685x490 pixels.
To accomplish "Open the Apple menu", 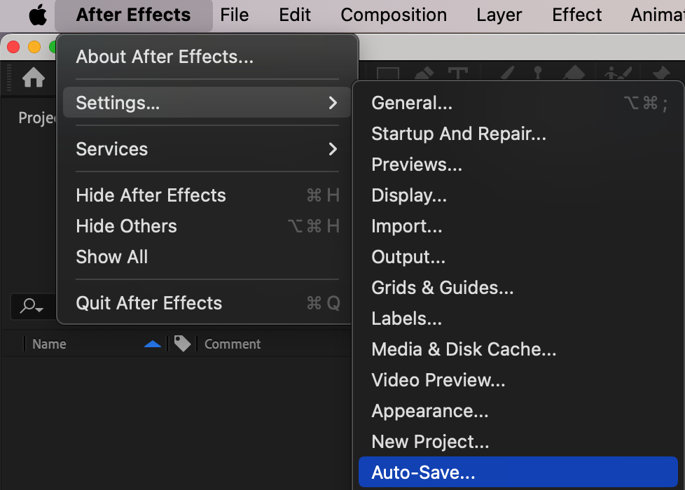I will coord(37,15).
